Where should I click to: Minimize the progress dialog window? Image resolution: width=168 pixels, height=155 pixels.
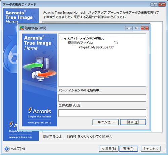tap(129, 28)
